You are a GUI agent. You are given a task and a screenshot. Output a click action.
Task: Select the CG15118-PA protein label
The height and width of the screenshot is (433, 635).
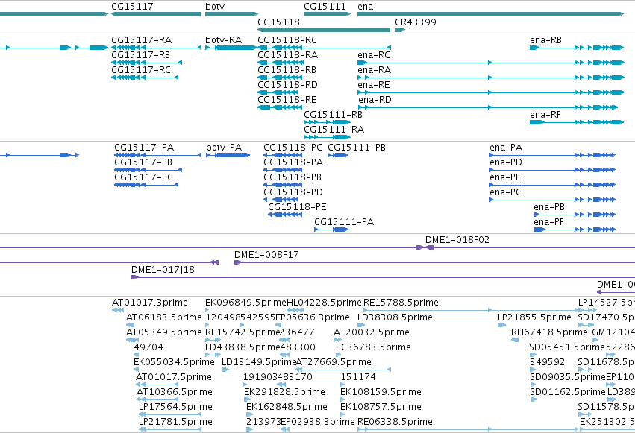[293, 162]
